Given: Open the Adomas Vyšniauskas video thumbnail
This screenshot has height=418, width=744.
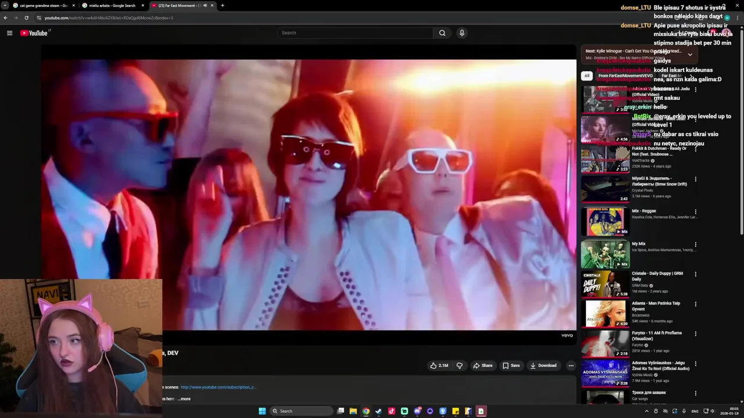Looking at the screenshot, I should coord(605,373).
